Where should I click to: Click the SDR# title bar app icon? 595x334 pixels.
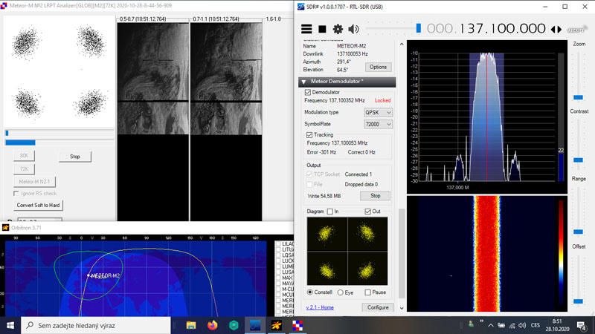point(301,7)
